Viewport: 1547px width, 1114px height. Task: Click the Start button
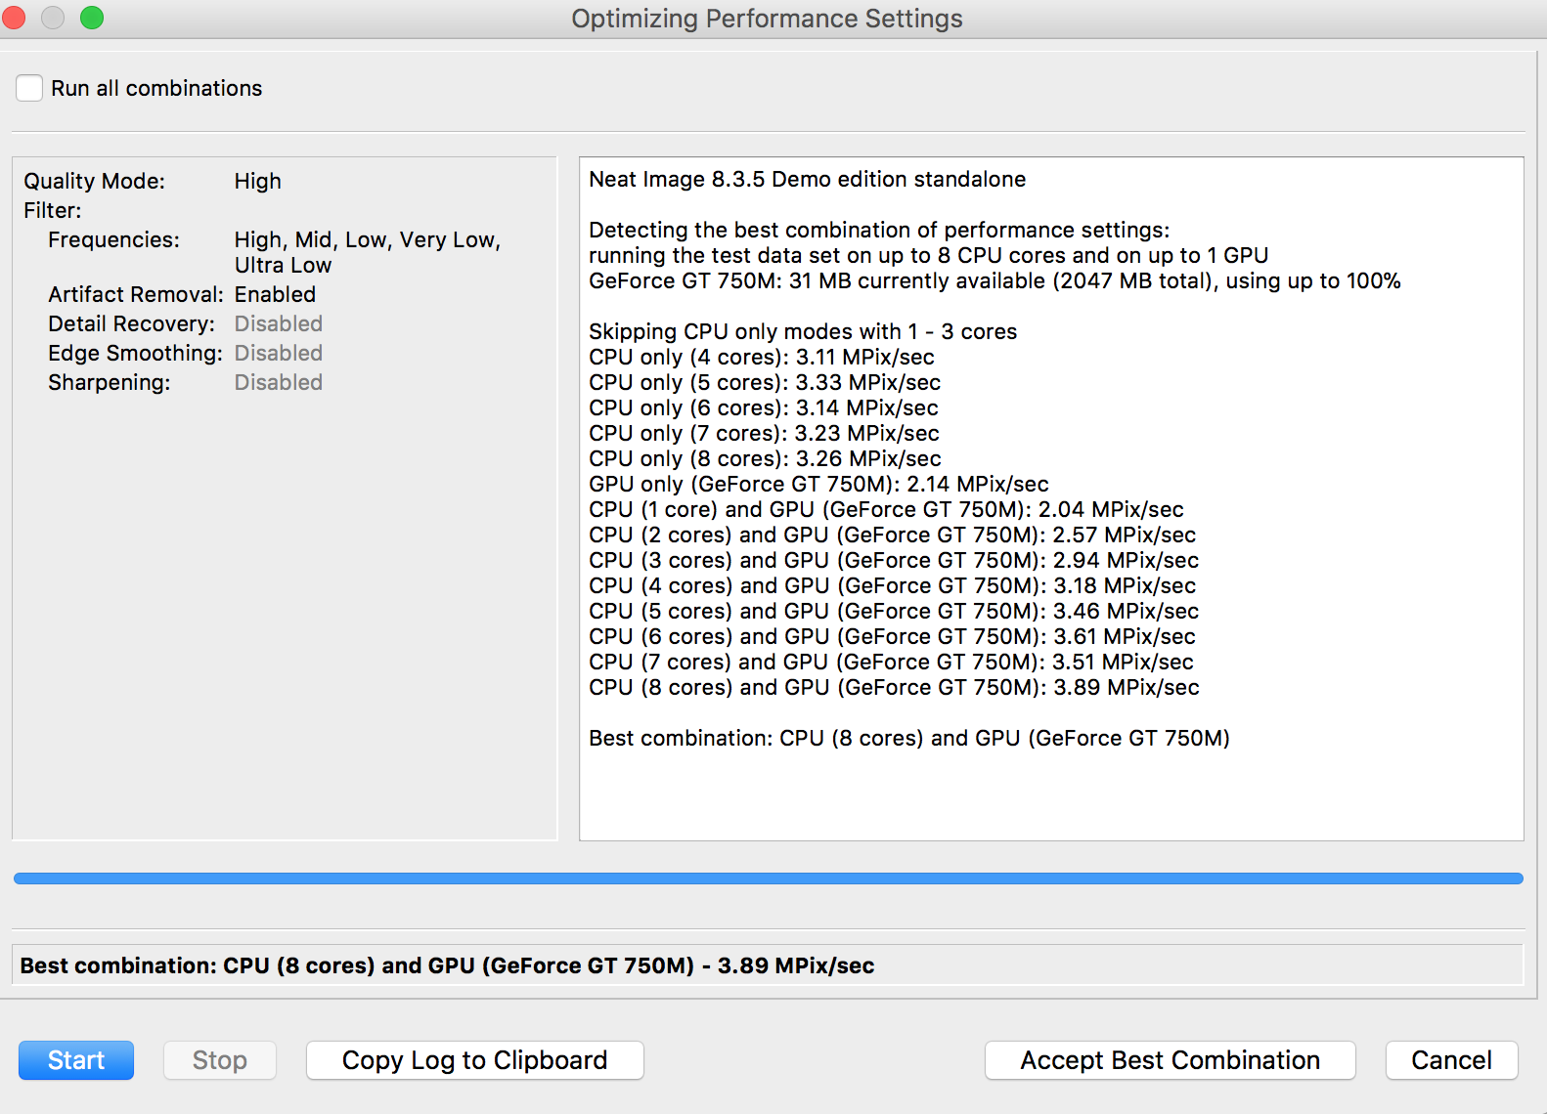coord(76,1060)
